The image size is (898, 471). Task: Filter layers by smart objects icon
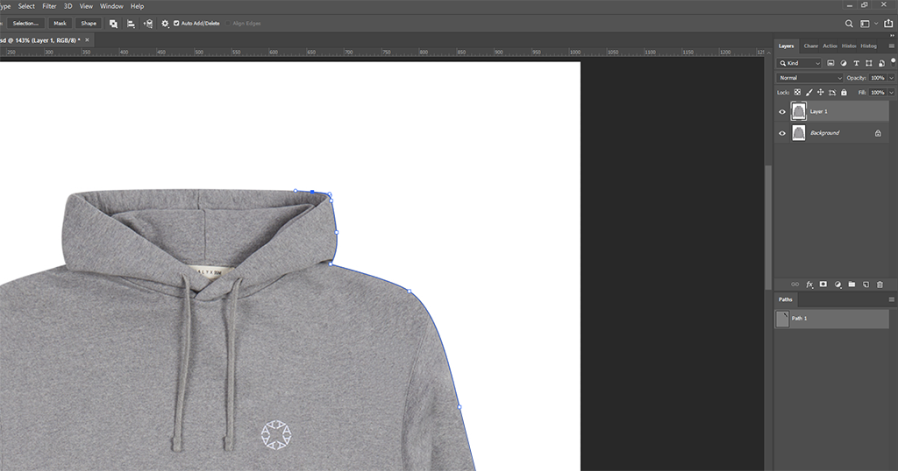(x=881, y=63)
